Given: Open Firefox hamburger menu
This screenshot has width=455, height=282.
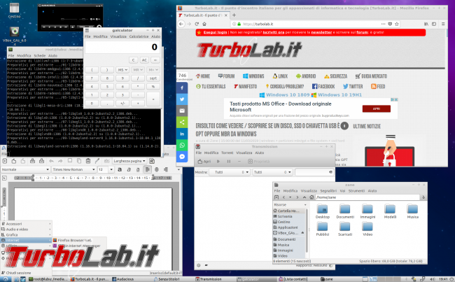Looking at the screenshot, I should tap(443, 24).
